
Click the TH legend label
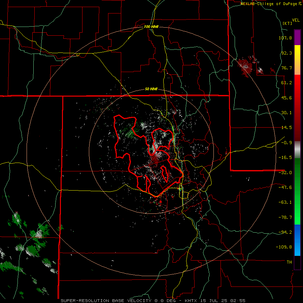pyautogui.click(x=289, y=262)
